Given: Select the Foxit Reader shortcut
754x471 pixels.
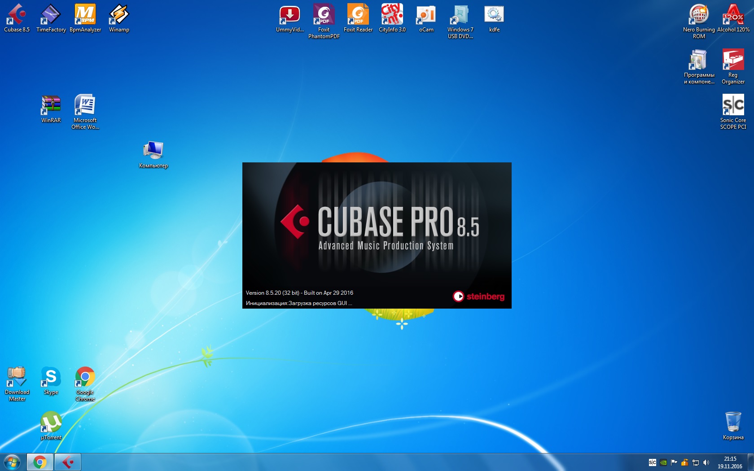Looking at the screenshot, I should 358,18.
